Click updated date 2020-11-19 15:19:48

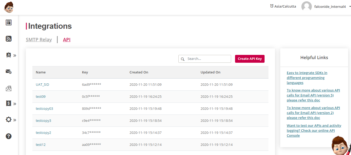[217, 108]
